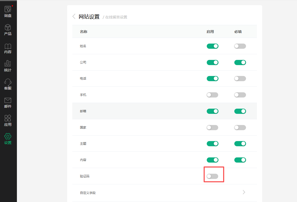The image size is (297, 202).
Task: Disable the 必填 toggle for 邮箱
Action: coord(240,111)
